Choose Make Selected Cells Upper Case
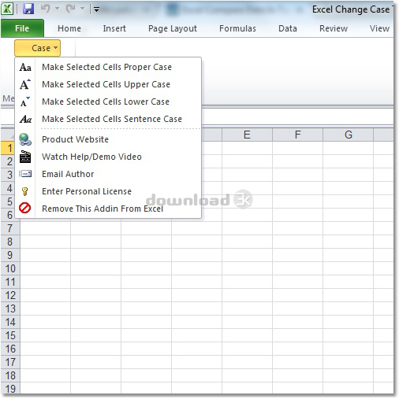Viewport: 399px width, 399px height. click(x=106, y=84)
